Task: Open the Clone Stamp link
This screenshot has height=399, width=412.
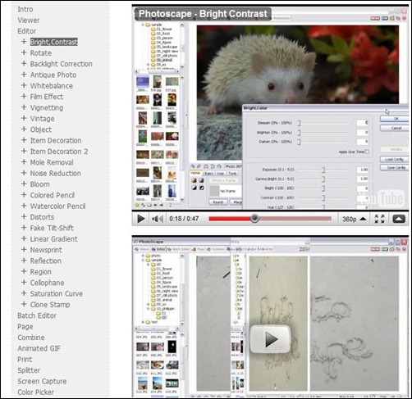Action: point(50,305)
